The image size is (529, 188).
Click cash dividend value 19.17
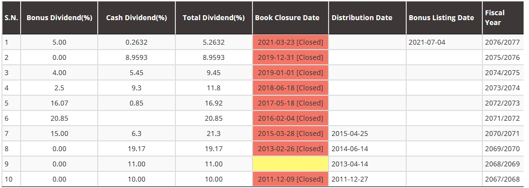136,149
